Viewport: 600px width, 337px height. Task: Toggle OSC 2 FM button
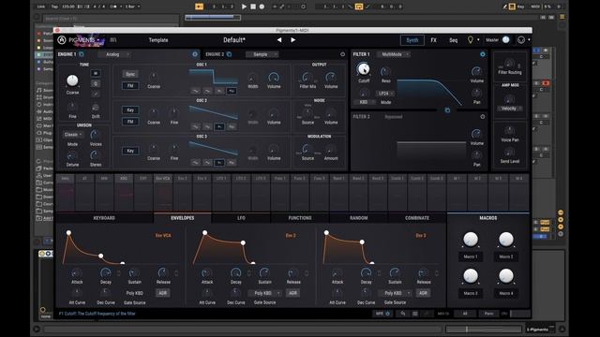coord(130,122)
